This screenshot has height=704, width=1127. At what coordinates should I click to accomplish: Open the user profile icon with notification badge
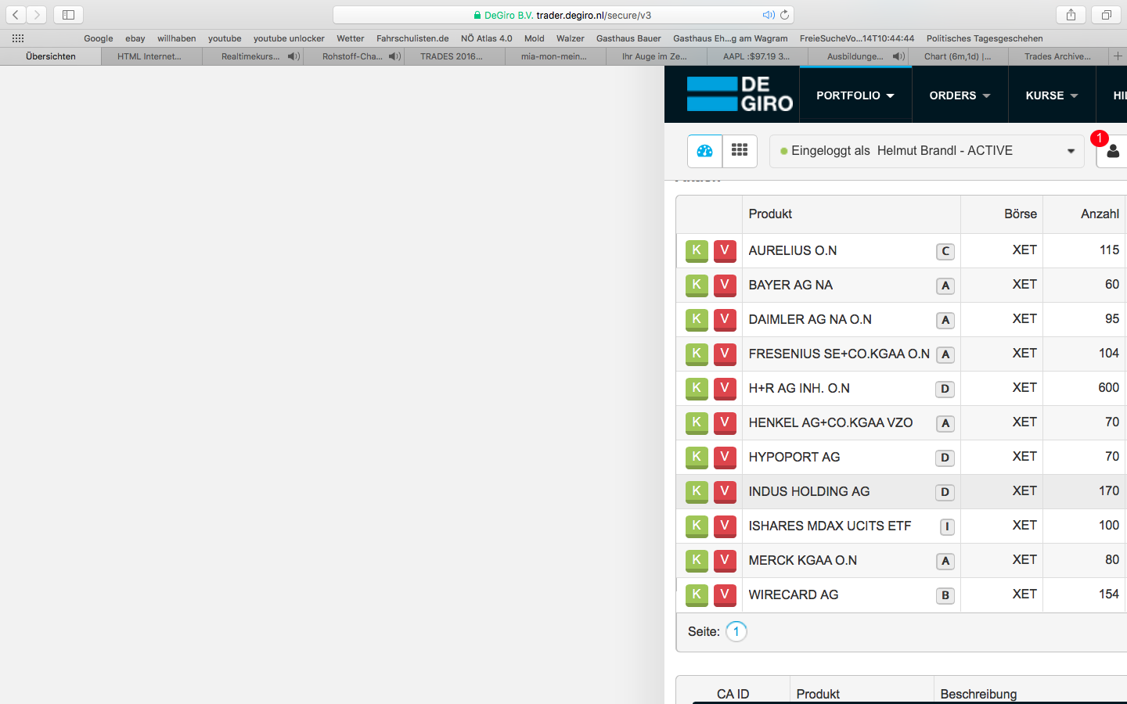(x=1112, y=151)
